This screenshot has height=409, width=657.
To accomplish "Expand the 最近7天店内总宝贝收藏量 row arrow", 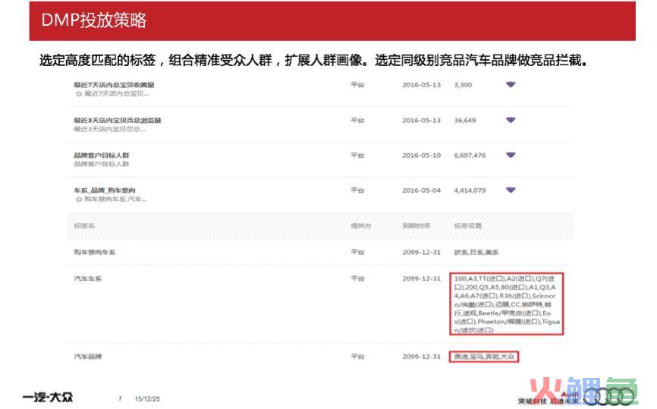I will 511,85.
